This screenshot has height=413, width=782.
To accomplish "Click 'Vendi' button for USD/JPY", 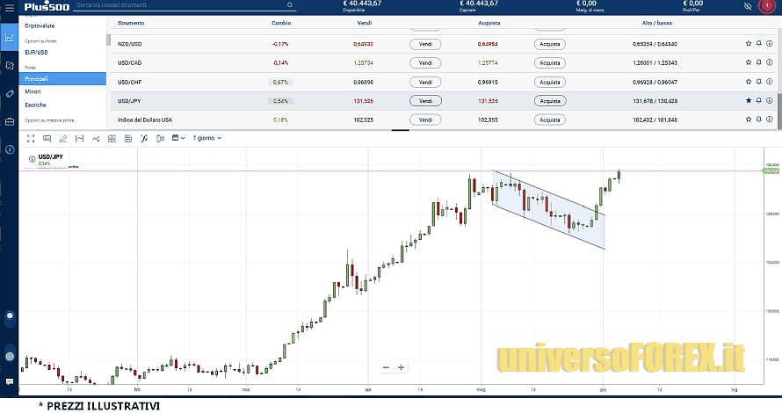I will click(x=424, y=101).
